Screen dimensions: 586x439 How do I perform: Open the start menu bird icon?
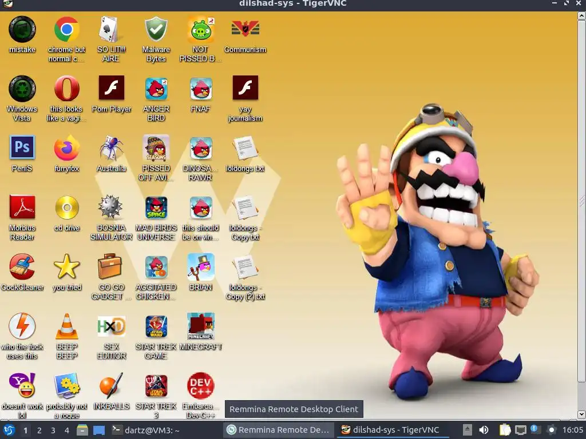[x=9, y=430]
